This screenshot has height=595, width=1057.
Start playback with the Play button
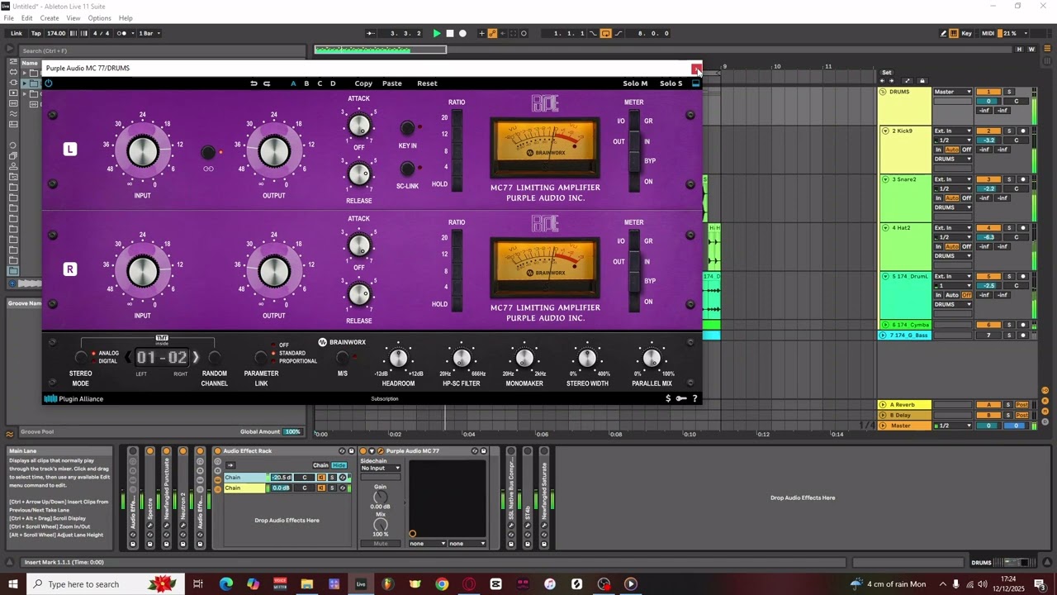[437, 34]
